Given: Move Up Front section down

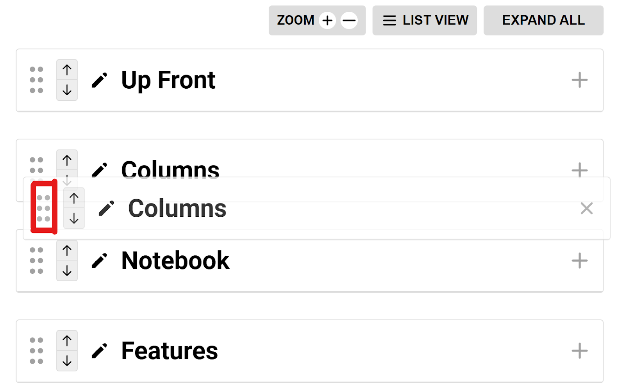Looking at the screenshot, I should click(67, 90).
